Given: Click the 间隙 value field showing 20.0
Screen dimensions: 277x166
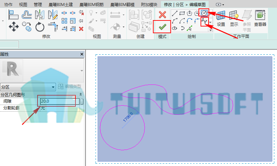Looking at the screenshot, I should [x=60, y=101].
